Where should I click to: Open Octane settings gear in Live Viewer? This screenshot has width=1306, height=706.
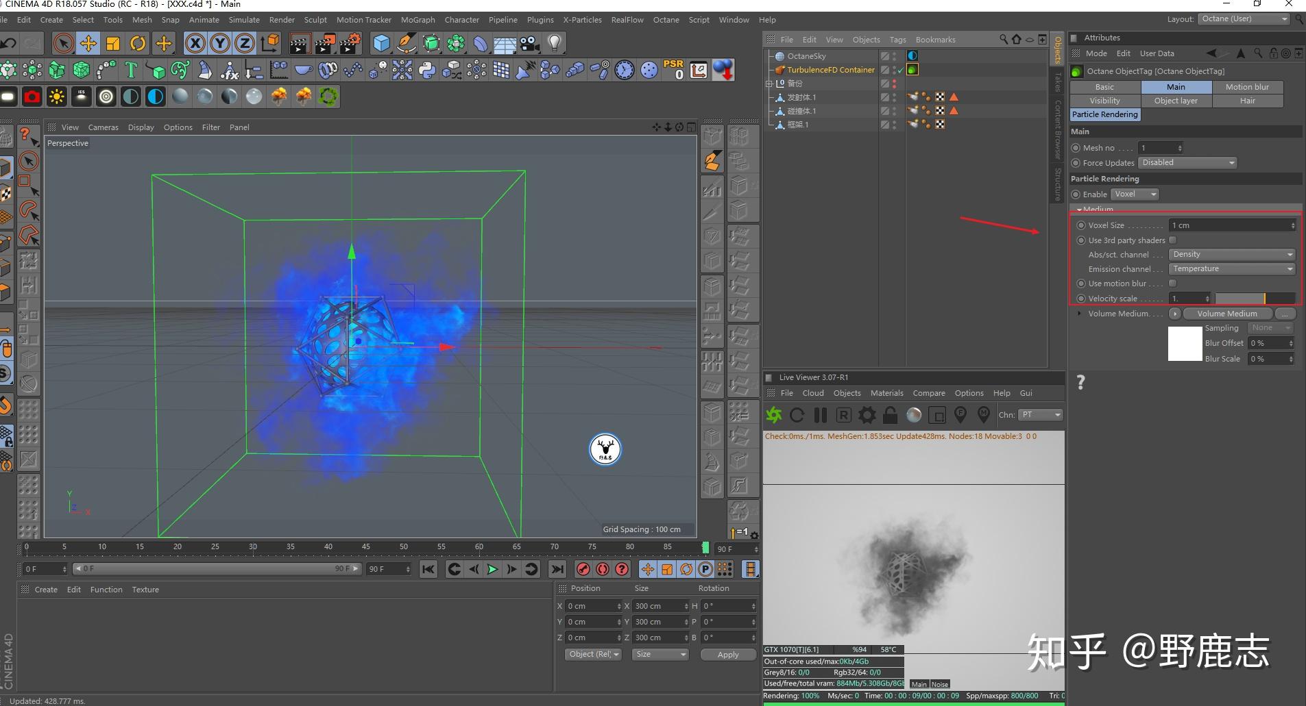[x=867, y=415]
